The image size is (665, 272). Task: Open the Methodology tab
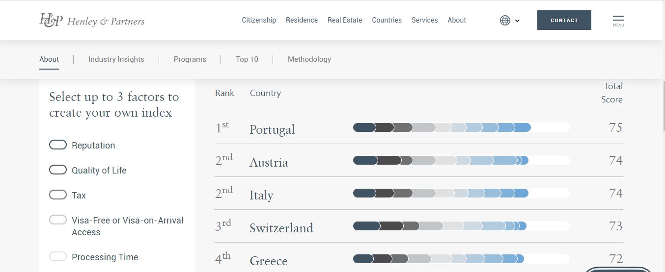click(309, 59)
